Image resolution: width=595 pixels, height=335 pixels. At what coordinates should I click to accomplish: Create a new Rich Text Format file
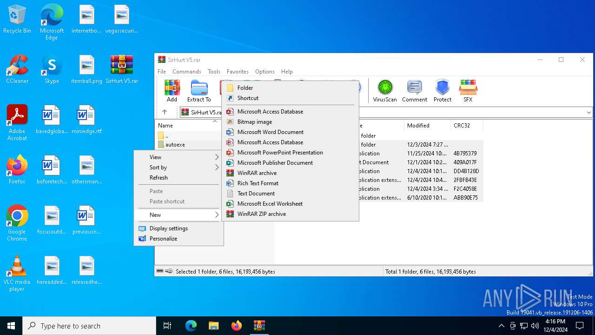(x=290, y=183)
